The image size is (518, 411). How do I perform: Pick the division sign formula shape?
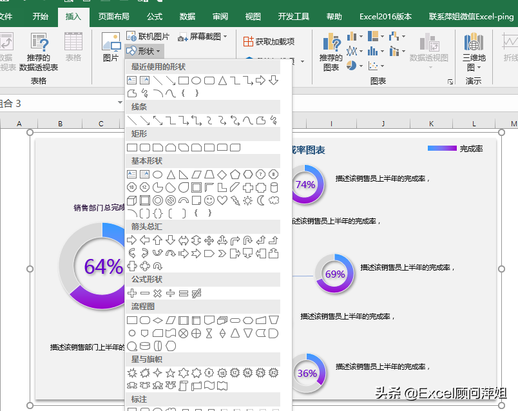click(x=171, y=293)
